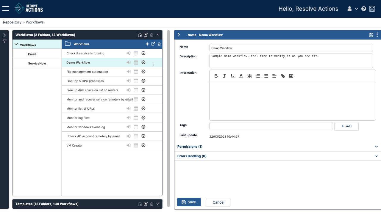This screenshot has width=381, height=214.
Task: Click the filter funnel icon in sidebar
Action: (x=5, y=41)
